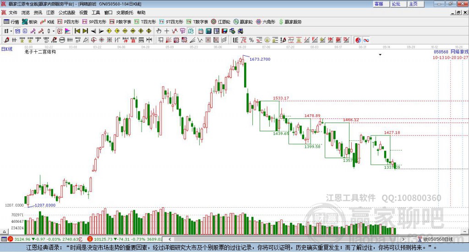The height and width of the screenshot is (252, 469).
Task: Open the P四方形 square tool
Action: (68, 22)
